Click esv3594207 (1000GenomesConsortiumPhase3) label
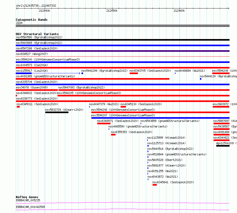The image size is (237, 213). coord(123,115)
